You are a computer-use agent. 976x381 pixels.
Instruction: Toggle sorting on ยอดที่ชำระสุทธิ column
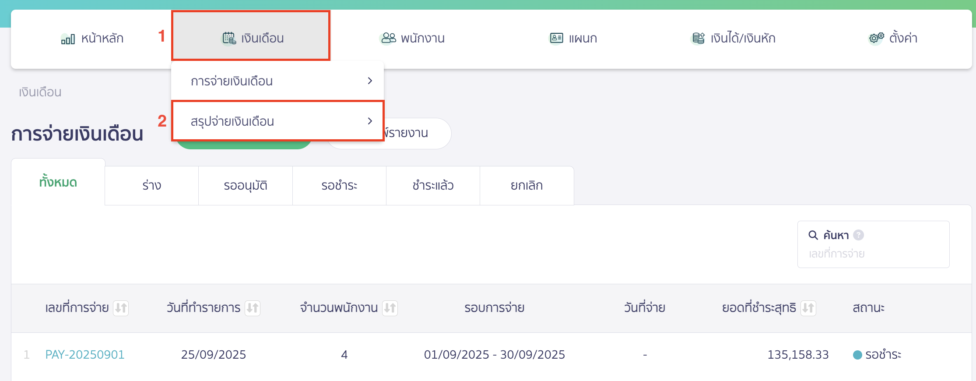(809, 308)
